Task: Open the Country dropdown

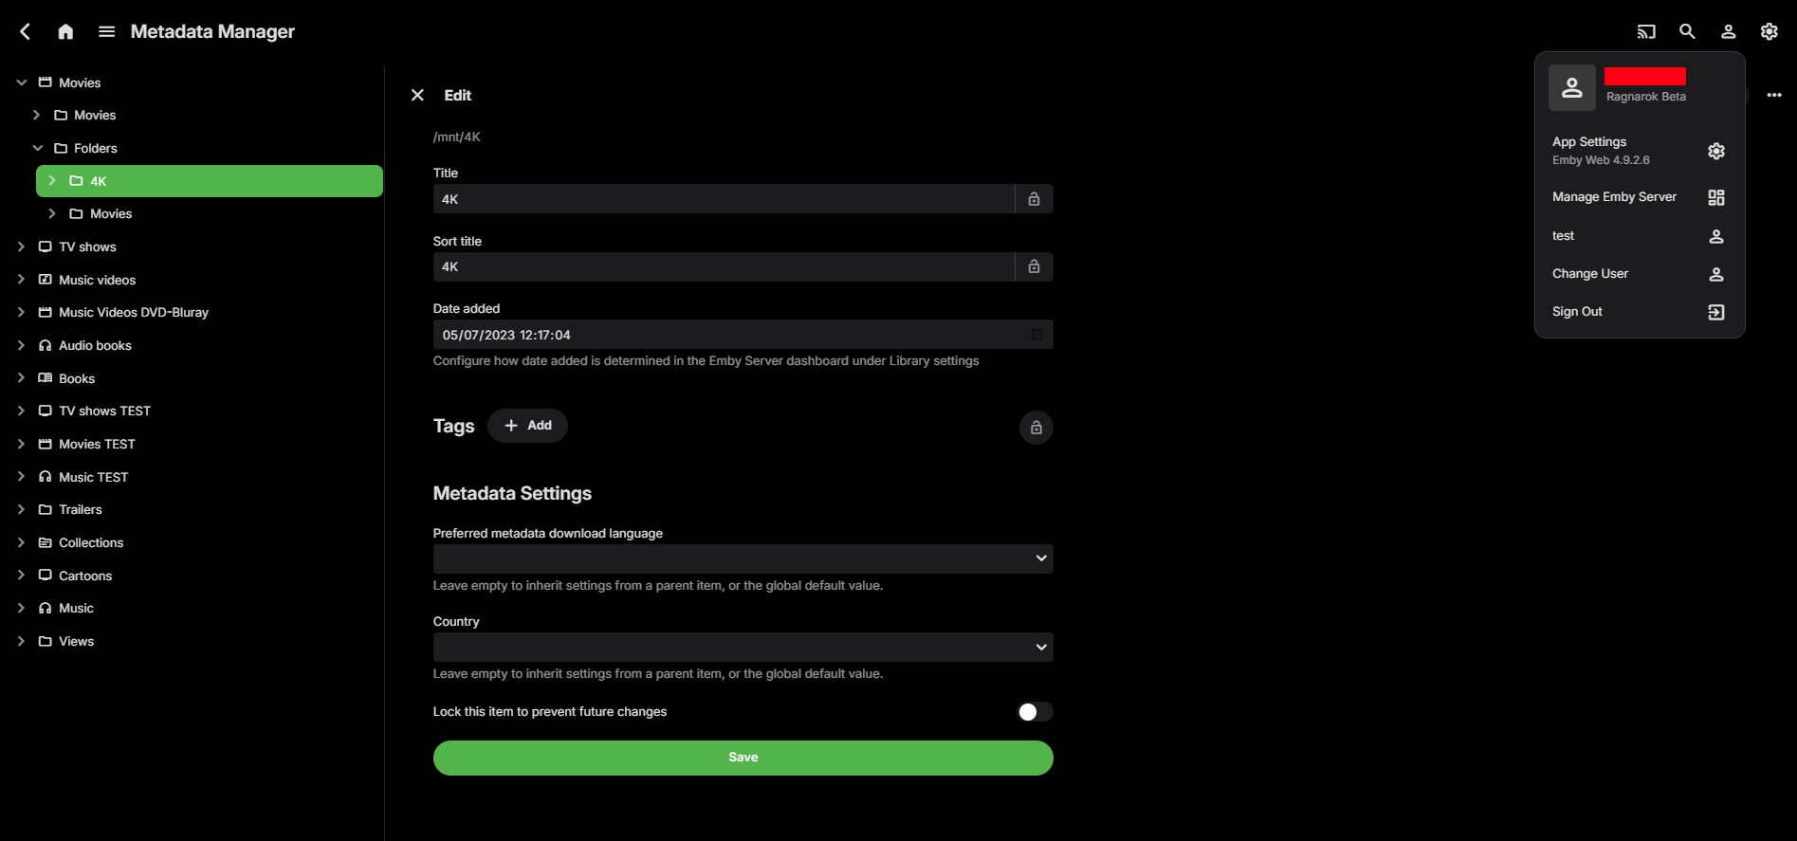Action: coord(743,647)
